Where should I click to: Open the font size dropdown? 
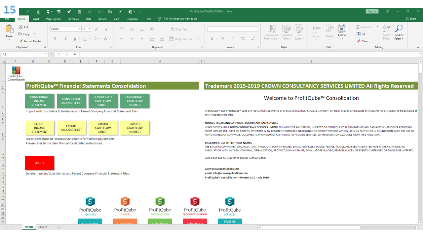89,29
